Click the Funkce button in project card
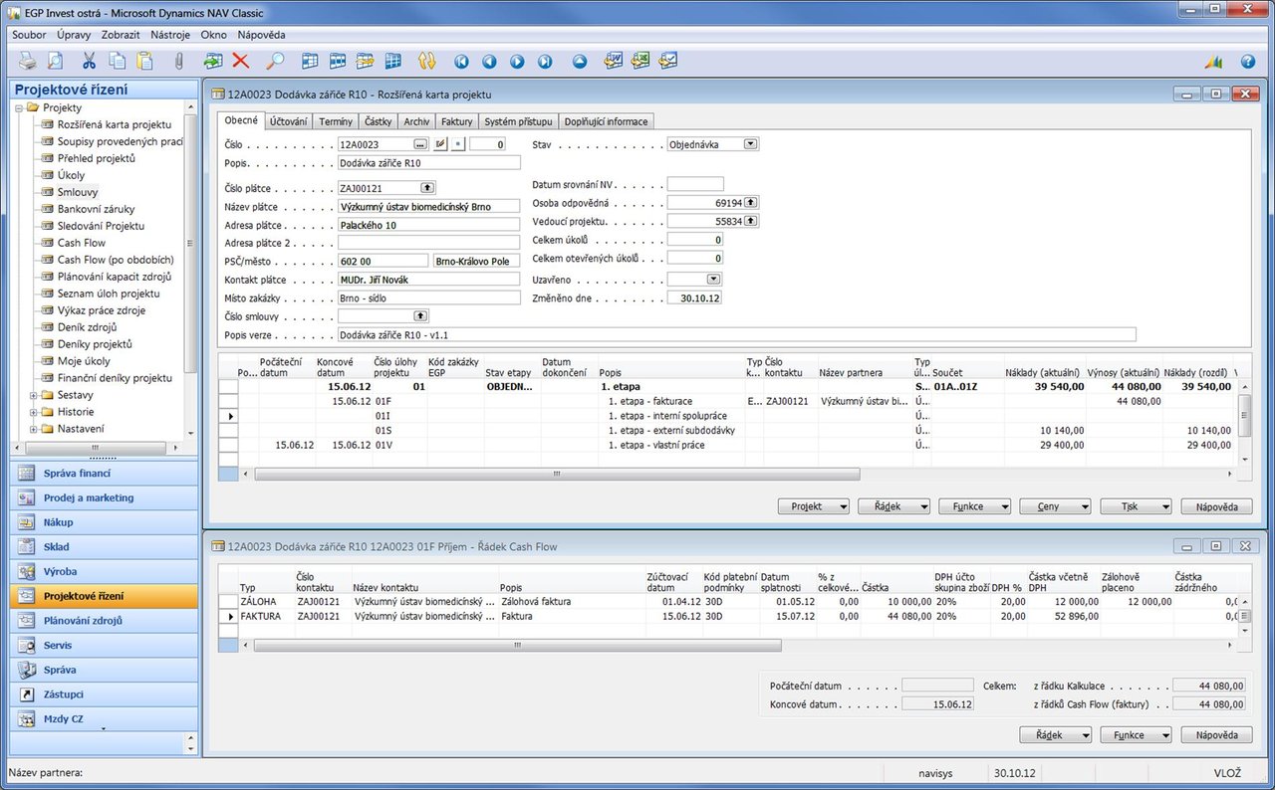1275x790 pixels. point(974,506)
